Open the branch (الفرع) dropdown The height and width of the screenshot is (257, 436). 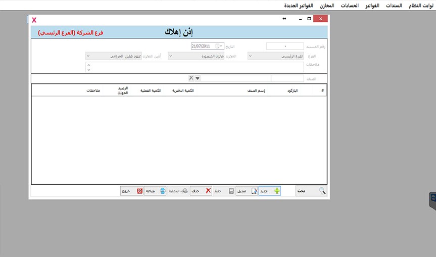click(x=251, y=56)
